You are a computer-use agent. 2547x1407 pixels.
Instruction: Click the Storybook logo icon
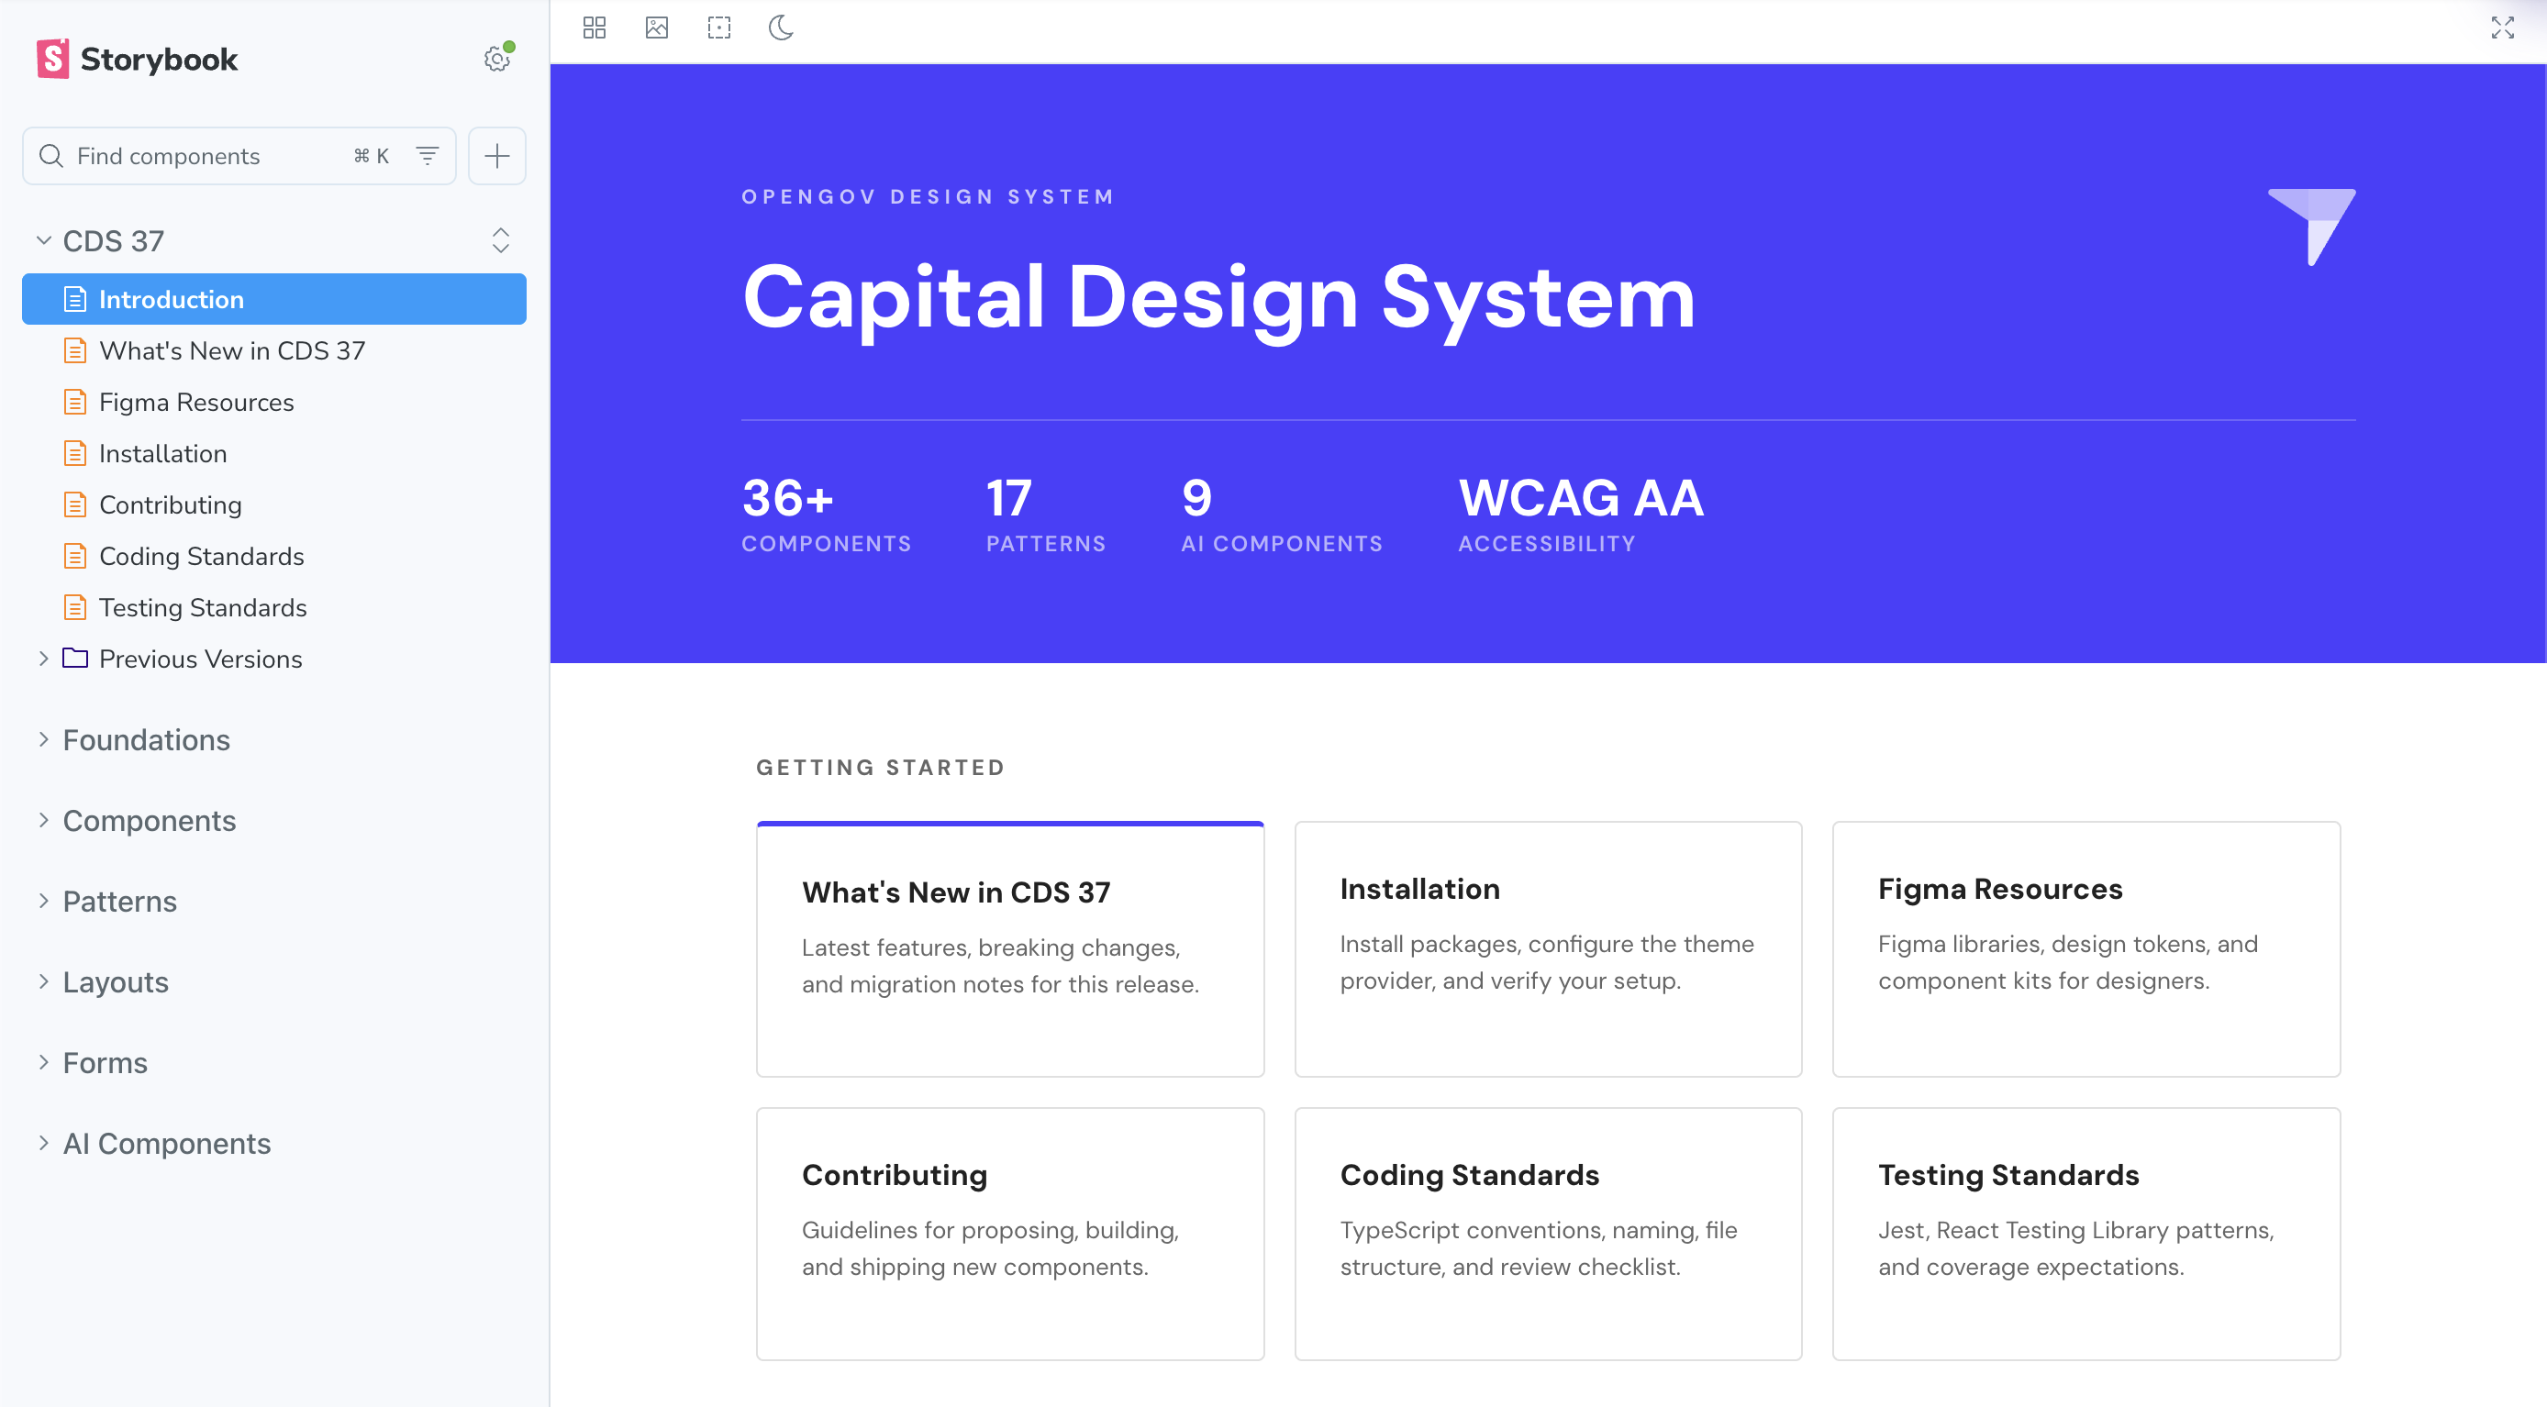[52, 59]
